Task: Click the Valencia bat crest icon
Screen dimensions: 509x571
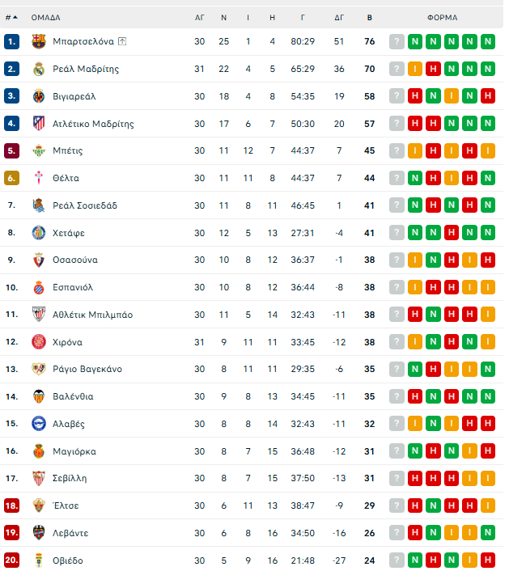Action: (x=39, y=396)
